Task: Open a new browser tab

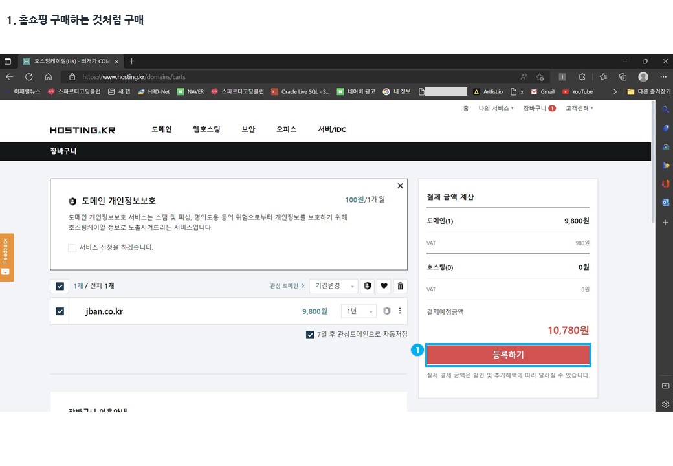Action: coord(132,61)
